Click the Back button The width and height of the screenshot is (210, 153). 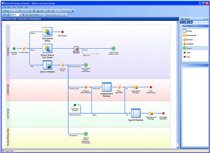coord(6,11)
